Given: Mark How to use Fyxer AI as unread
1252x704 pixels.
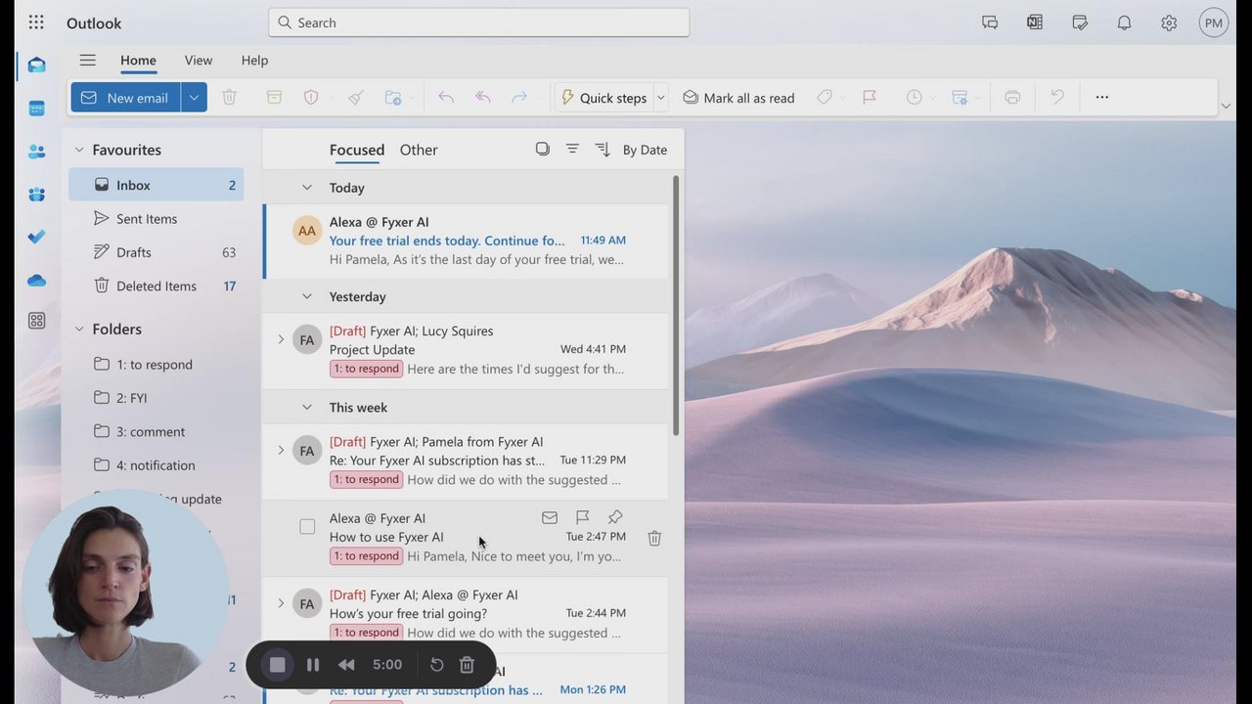Looking at the screenshot, I should click(x=550, y=517).
